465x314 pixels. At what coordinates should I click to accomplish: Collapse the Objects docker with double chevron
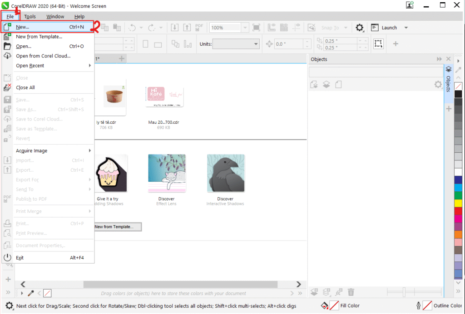(x=439, y=59)
